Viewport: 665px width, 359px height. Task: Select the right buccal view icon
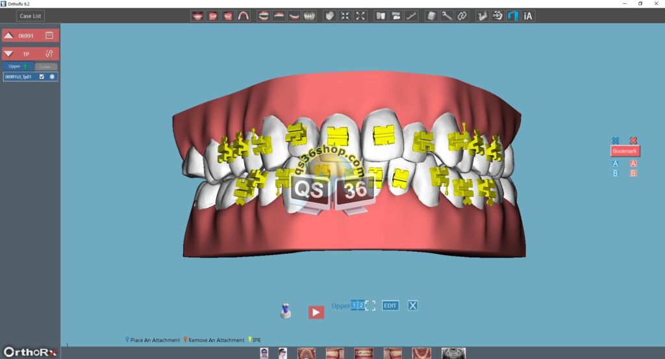[212, 16]
